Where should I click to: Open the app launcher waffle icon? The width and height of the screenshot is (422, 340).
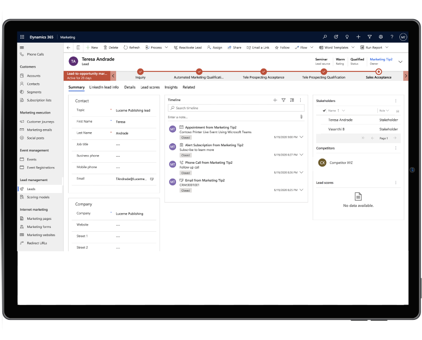tap(22, 37)
